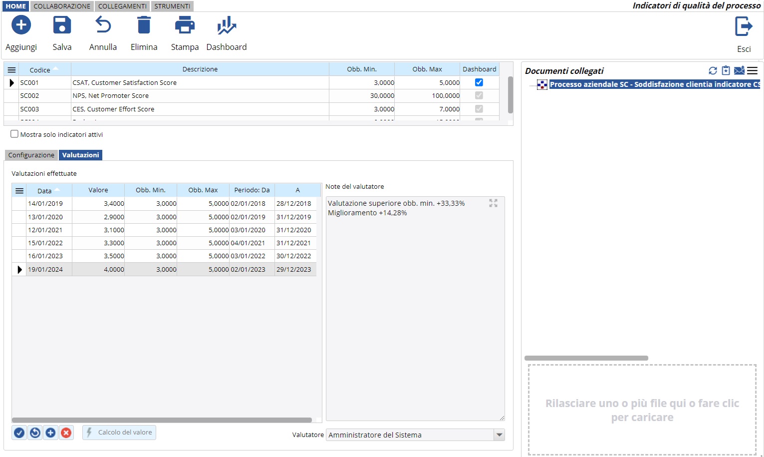Exit via the Esci icon
The height and width of the screenshot is (457, 764).
pyautogui.click(x=743, y=26)
